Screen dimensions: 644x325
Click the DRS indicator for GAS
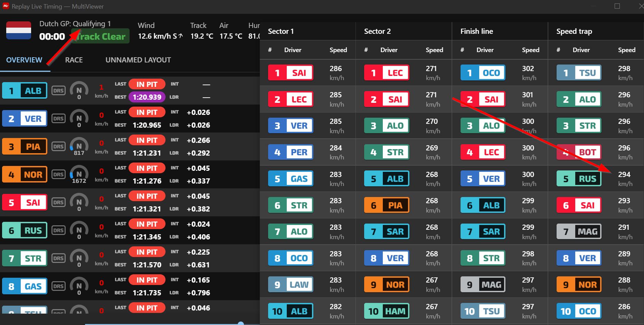(58, 286)
